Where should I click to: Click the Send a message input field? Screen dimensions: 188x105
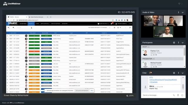(x=157, y=95)
